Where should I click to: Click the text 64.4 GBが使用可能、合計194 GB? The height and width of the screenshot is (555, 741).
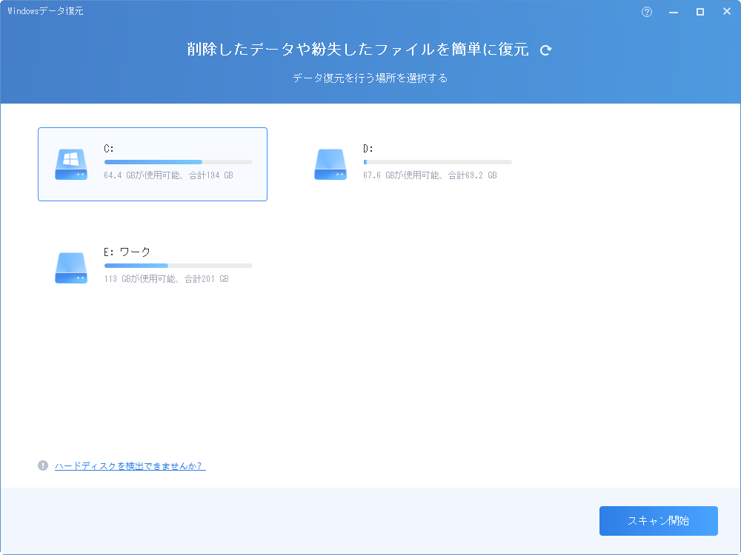[168, 175]
